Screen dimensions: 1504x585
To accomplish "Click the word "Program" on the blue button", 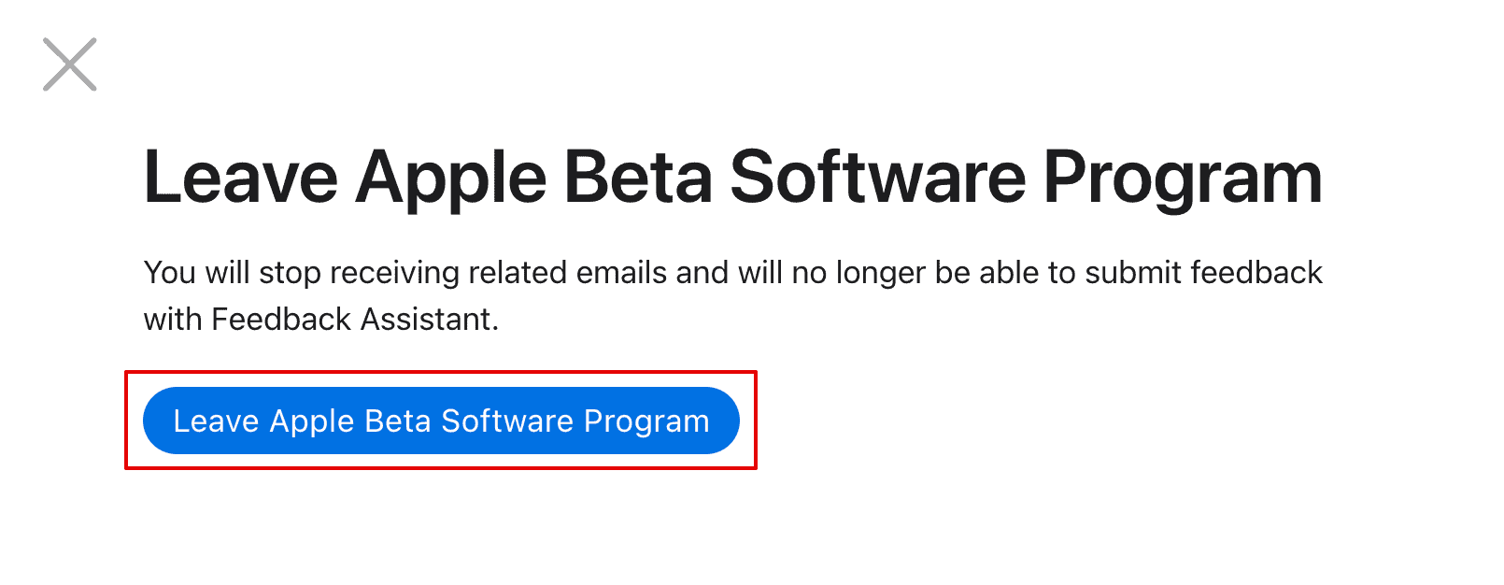I will click(646, 421).
